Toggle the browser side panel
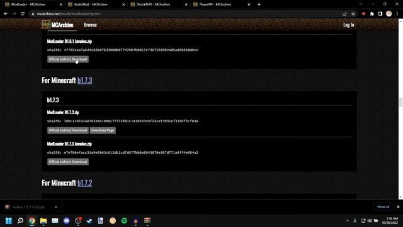The image size is (403, 227). click(x=380, y=14)
